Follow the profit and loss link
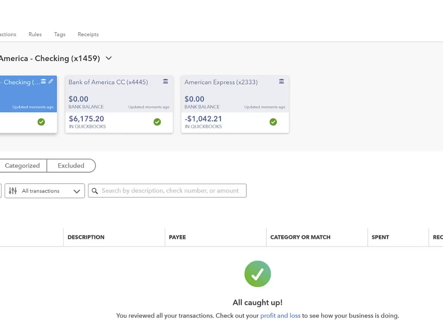The width and height of the screenshot is (443, 332). (x=280, y=316)
